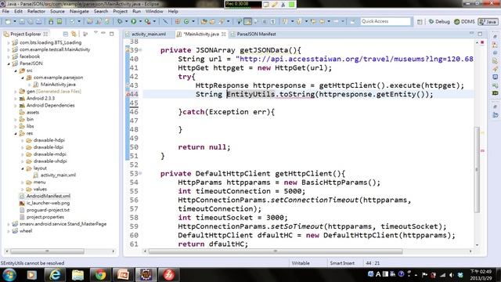
Task: Click the Open Type toolbar icon
Action: [204, 22]
